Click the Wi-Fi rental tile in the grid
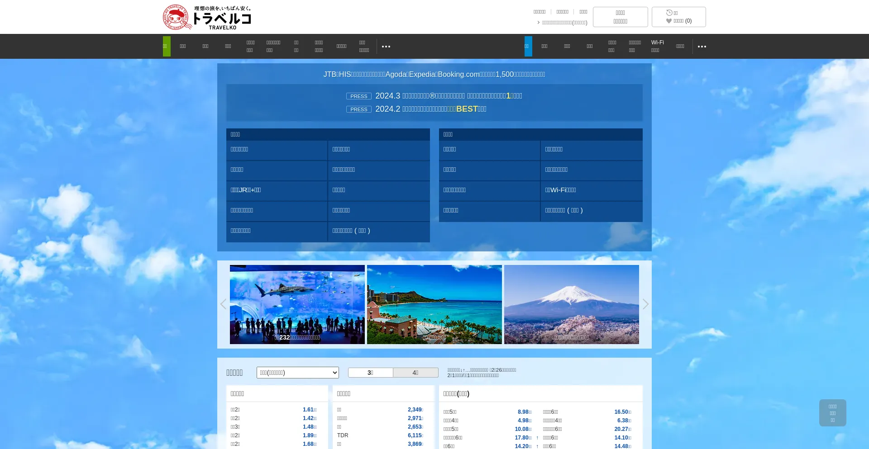The height and width of the screenshot is (449, 869). click(x=591, y=190)
